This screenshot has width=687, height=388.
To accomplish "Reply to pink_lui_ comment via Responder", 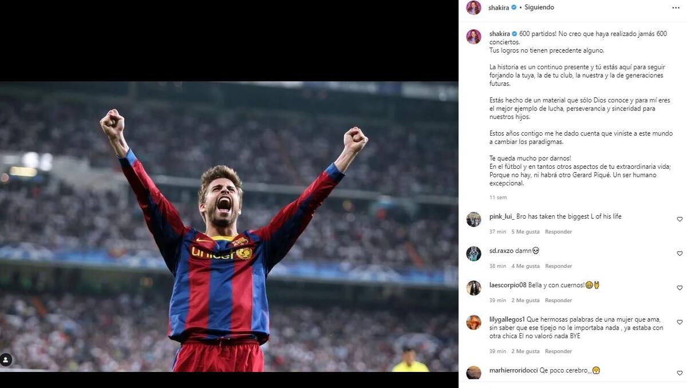I will tap(558, 232).
